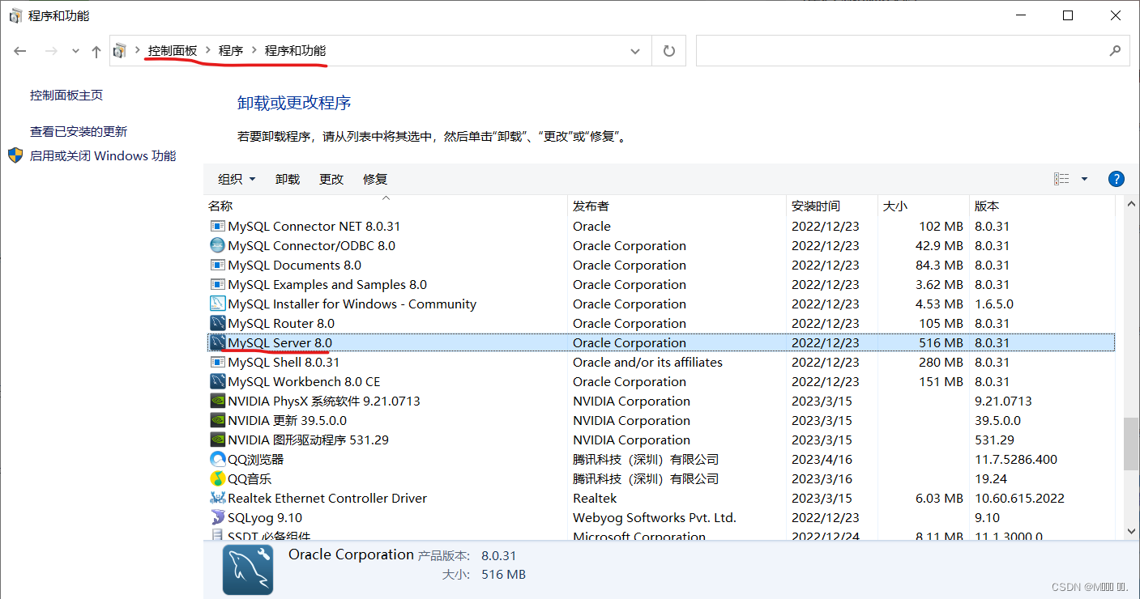The image size is (1140, 599).
Task: Open 查看已安装的更新 link
Action: pyautogui.click(x=79, y=131)
